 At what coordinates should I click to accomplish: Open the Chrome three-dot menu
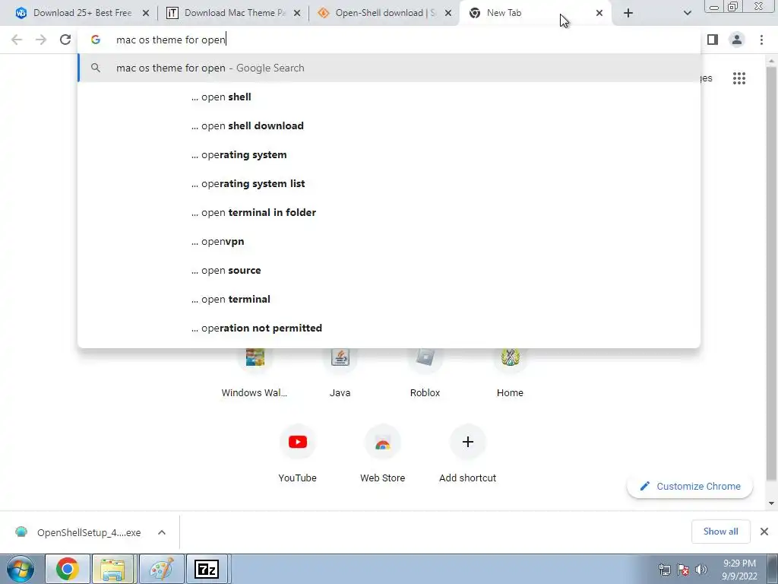pos(761,40)
